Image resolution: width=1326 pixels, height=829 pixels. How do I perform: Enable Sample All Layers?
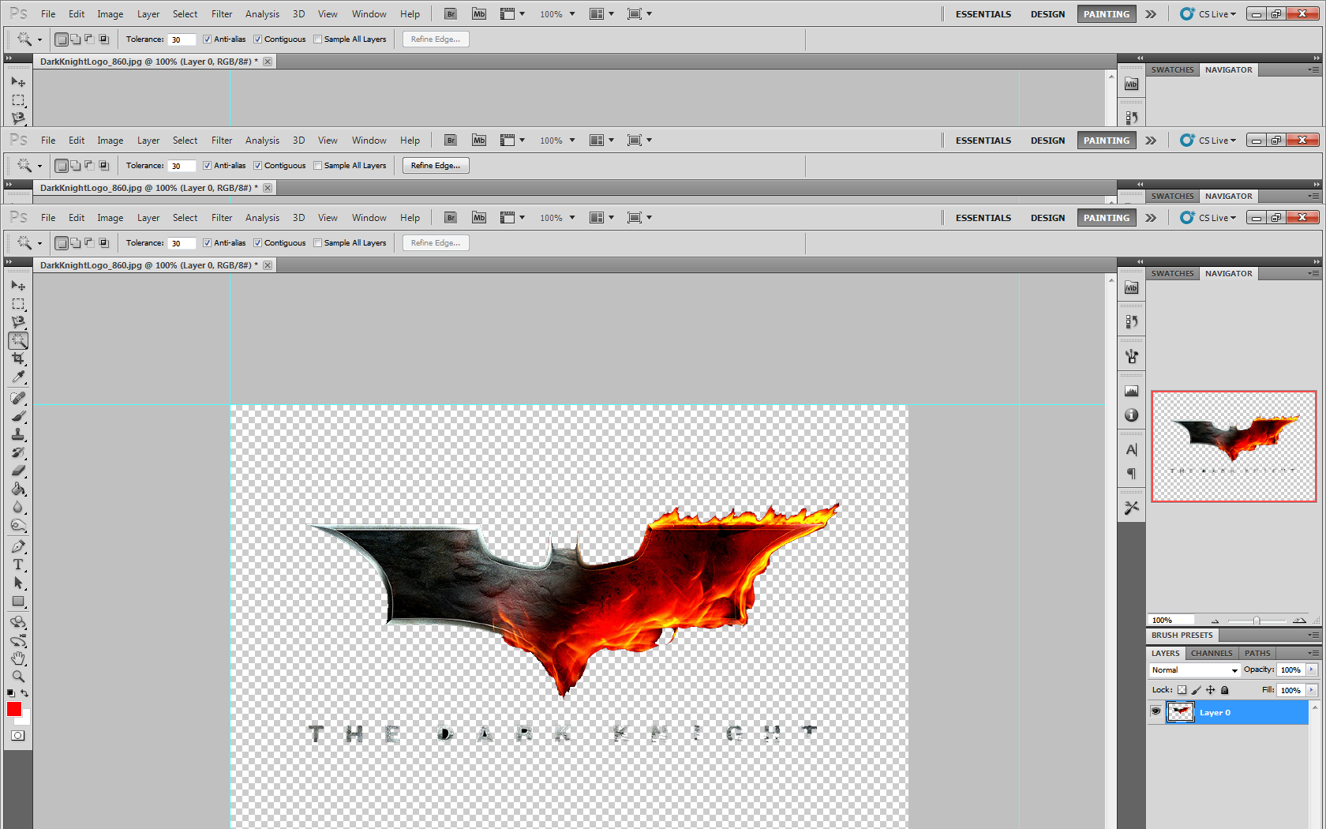[318, 242]
